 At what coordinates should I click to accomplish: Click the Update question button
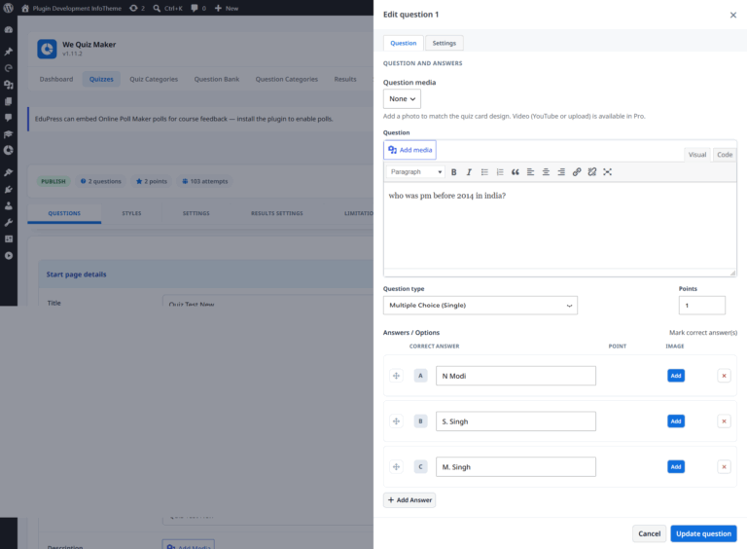point(703,533)
